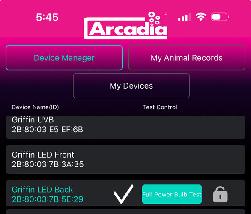251x214 pixels.
Task: Select the Griffin LED Back device name
Action: (x=42, y=190)
